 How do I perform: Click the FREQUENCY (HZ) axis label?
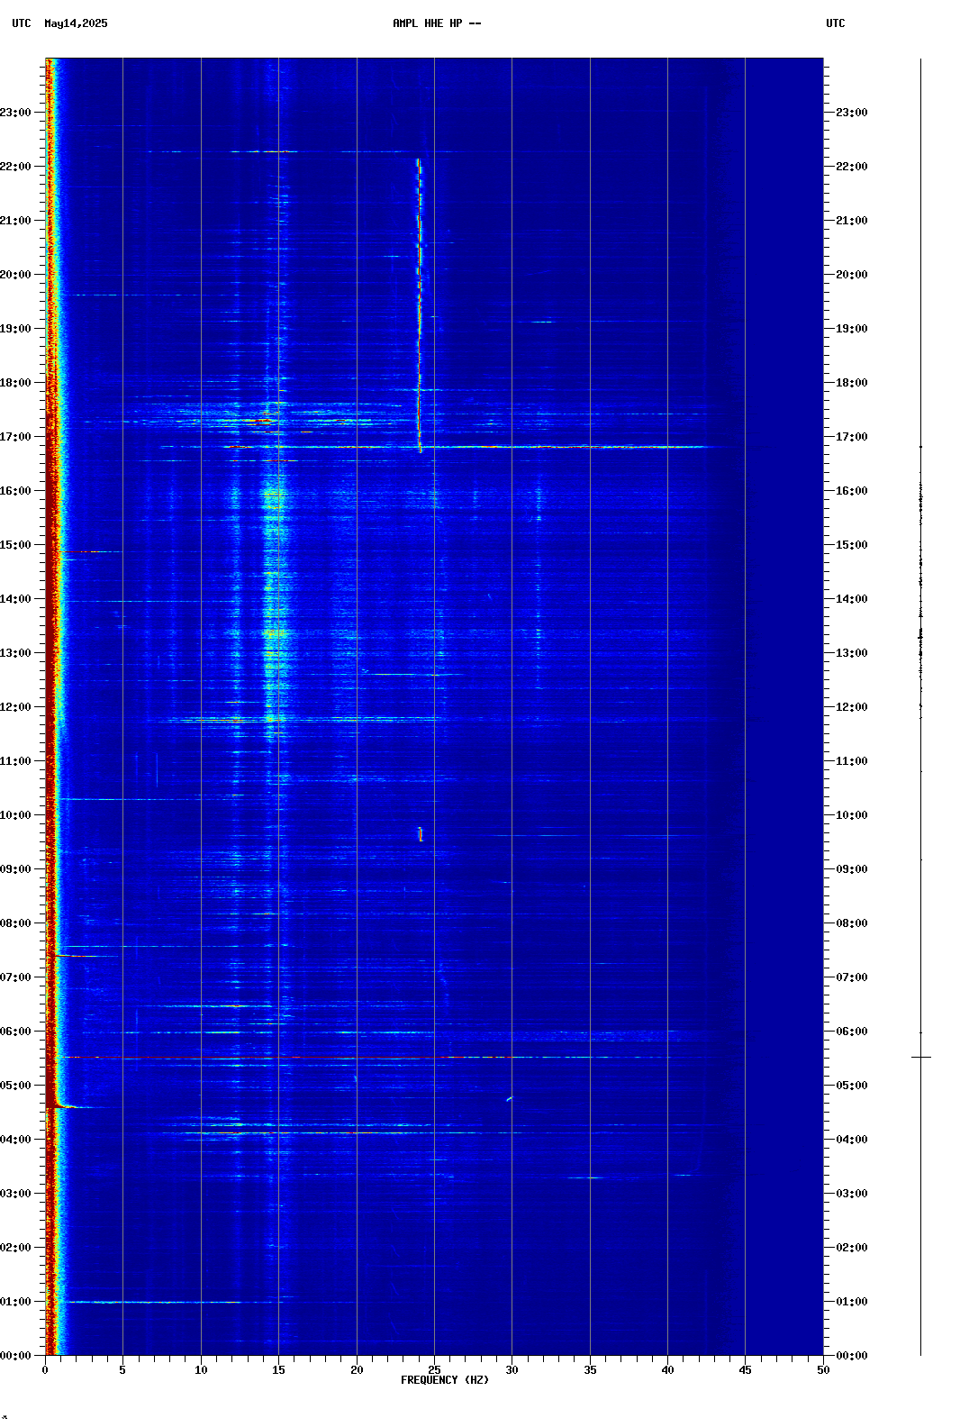[x=445, y=1380]
